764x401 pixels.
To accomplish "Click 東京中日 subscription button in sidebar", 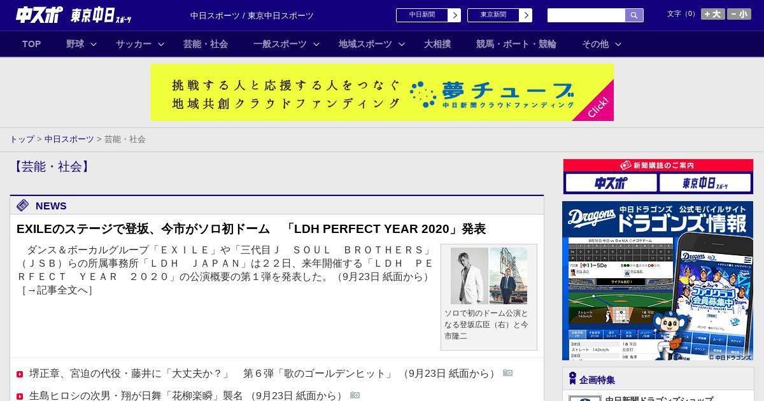I will (x=705, y=183).
